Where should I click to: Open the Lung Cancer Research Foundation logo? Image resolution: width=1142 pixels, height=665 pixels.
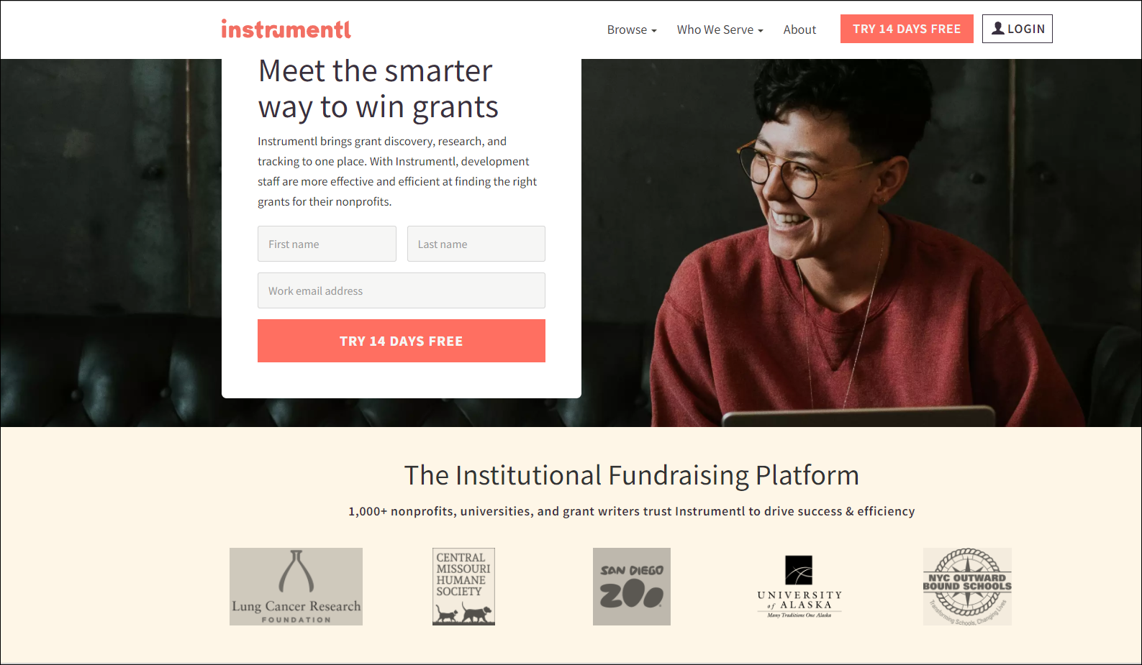(x=296, y=587)
